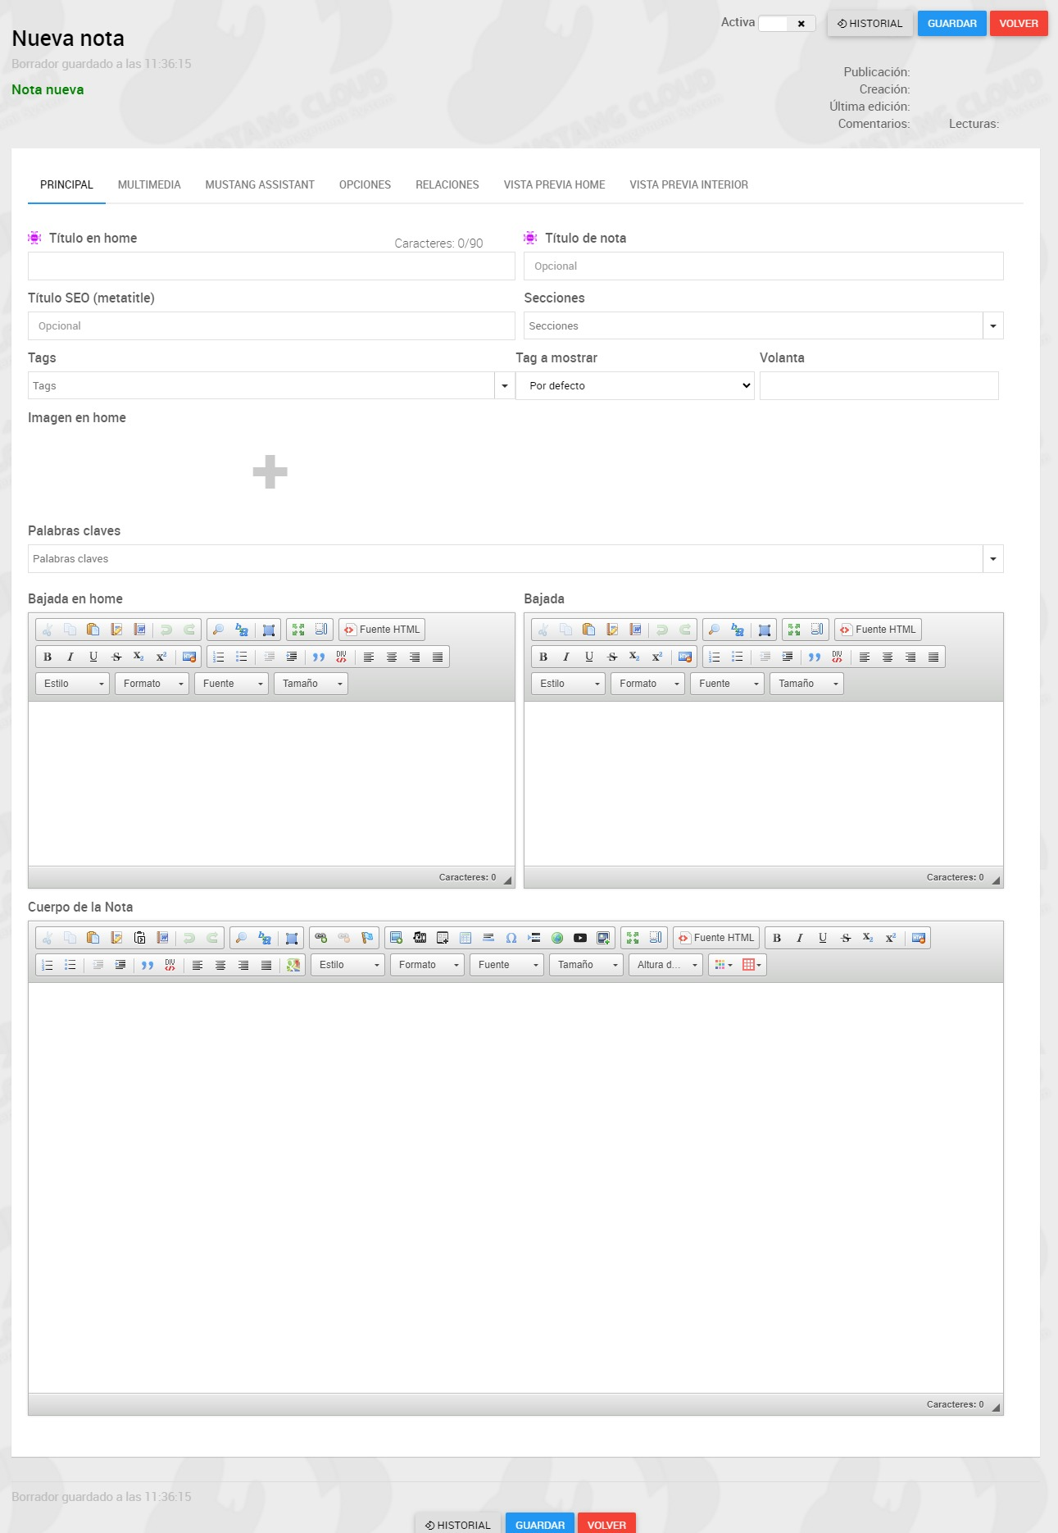The height and width of the screenshot is (1533, 1058).
Task: Click block quote icon in Bajada editor
Action: (x=815, y=657)
